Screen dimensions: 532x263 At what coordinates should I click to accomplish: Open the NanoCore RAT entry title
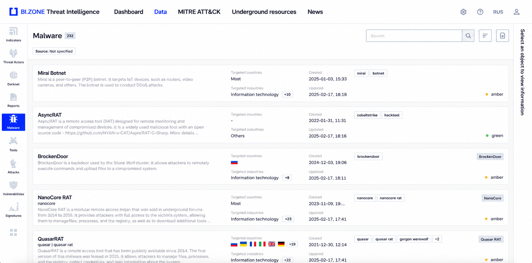(x=55, y=197)
